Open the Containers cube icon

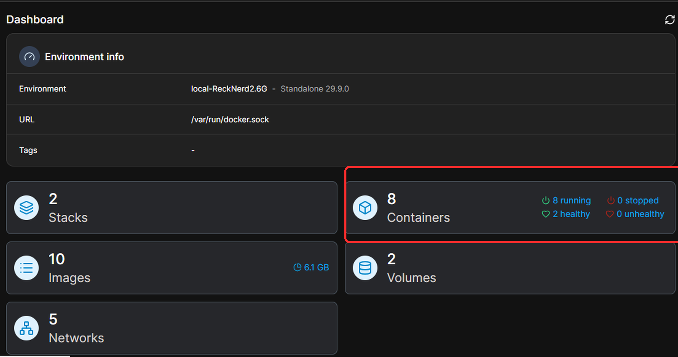(365, 208)
